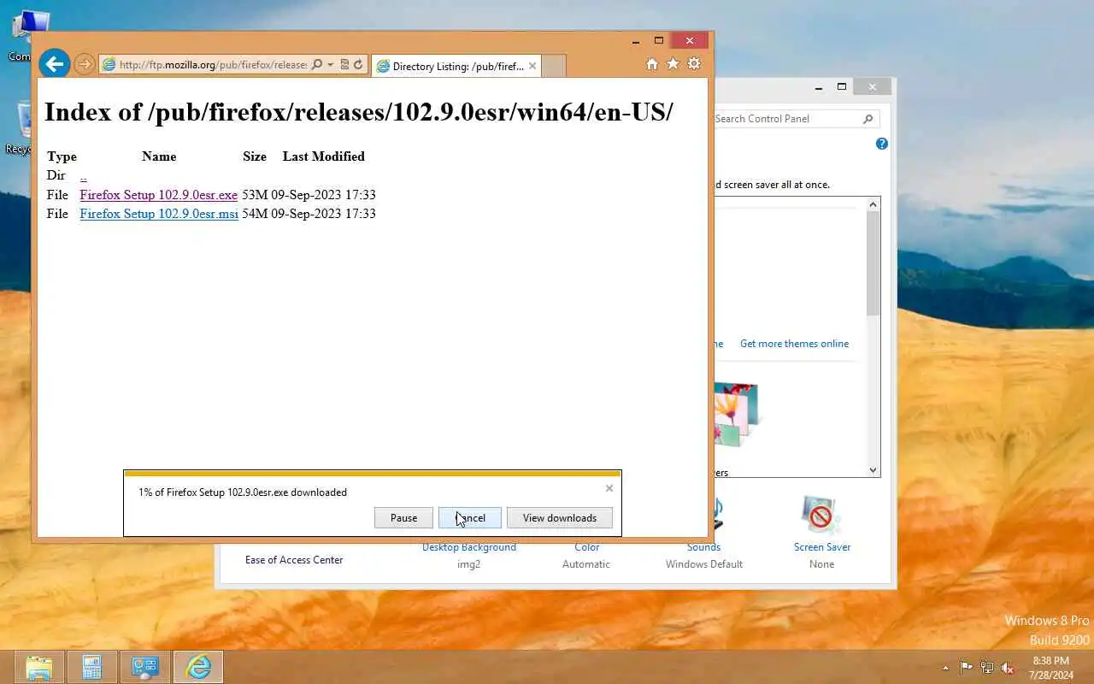Open Ease of Access Center link
This screenshot has height=684, width=1094.
[x=294, y=560]
